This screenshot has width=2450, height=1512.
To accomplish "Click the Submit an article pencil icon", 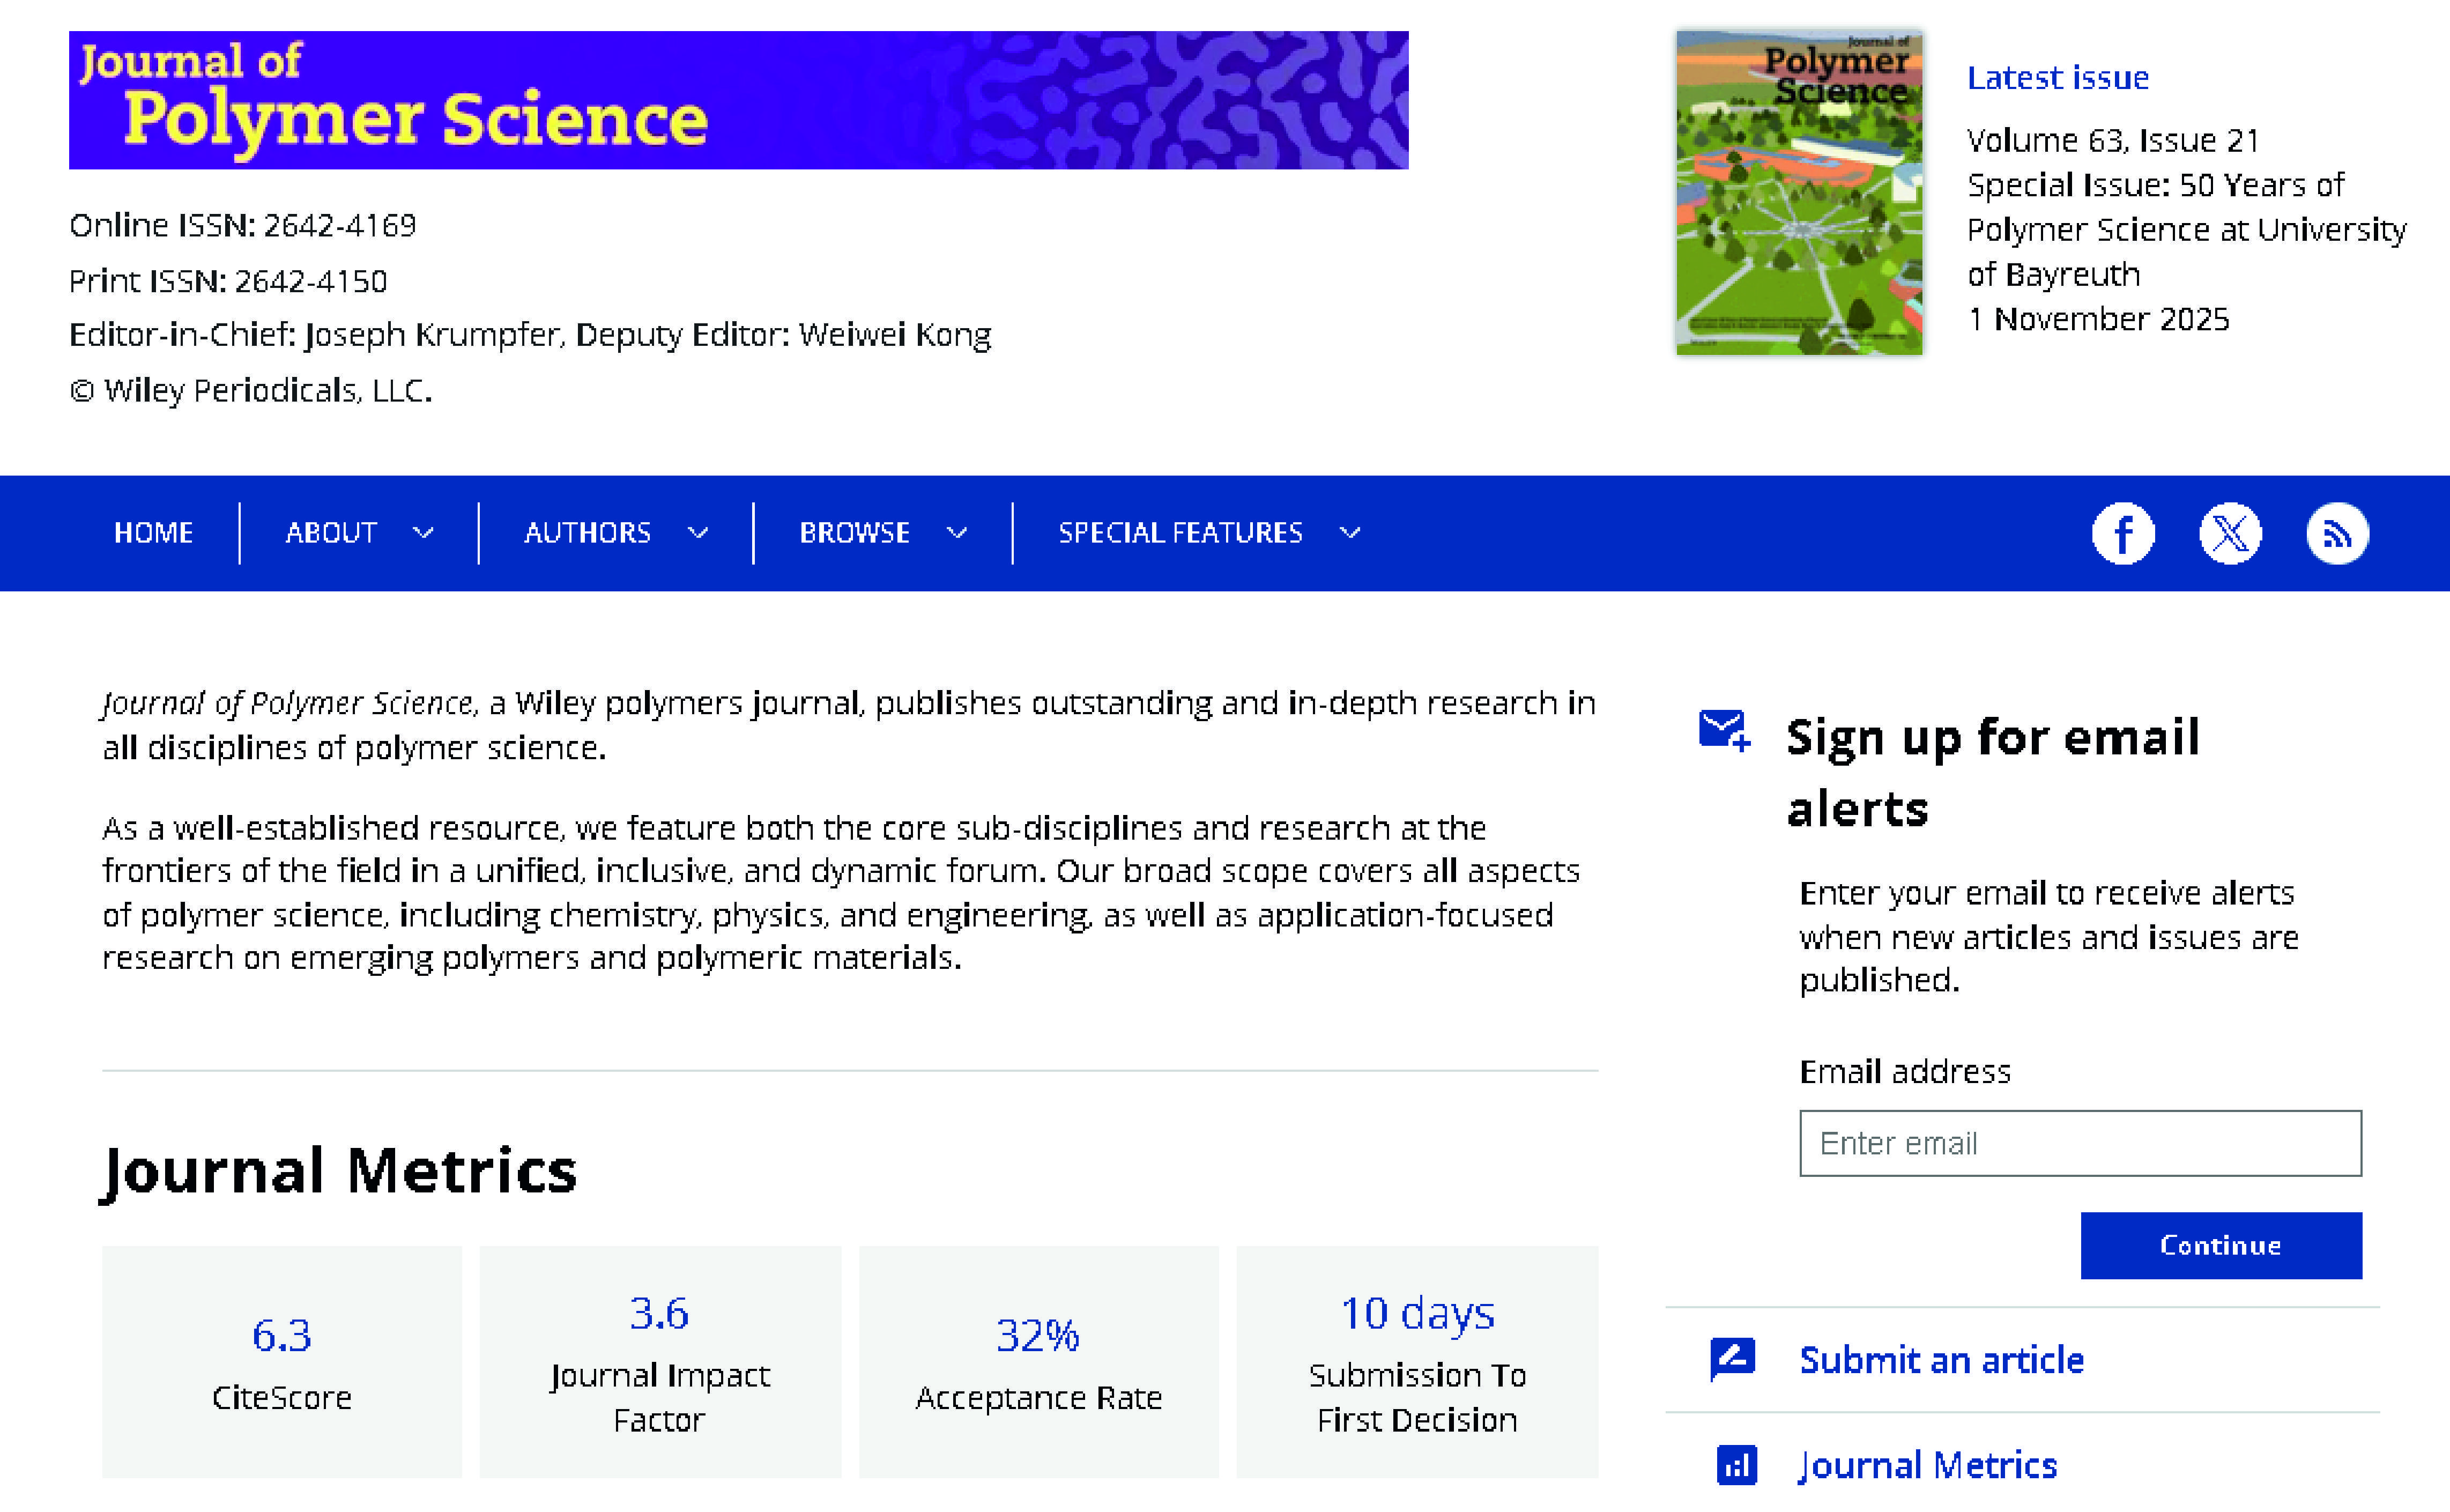I will click(1732, 1359).
